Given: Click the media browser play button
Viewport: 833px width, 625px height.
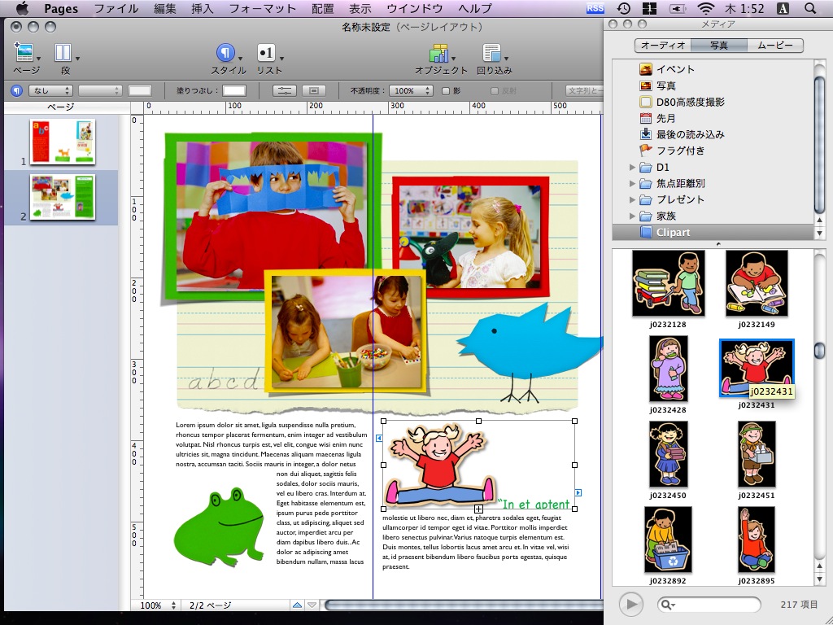Looking at the screenshot, I should (x=630, y=604).
